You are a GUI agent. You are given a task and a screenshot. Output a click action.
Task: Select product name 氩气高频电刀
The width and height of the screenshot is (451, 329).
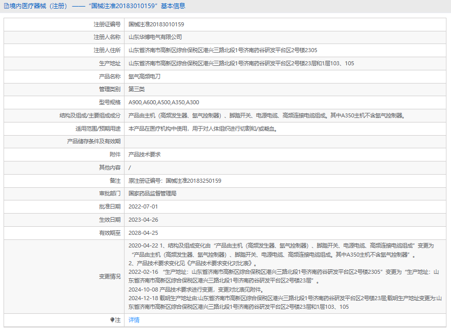144,76
